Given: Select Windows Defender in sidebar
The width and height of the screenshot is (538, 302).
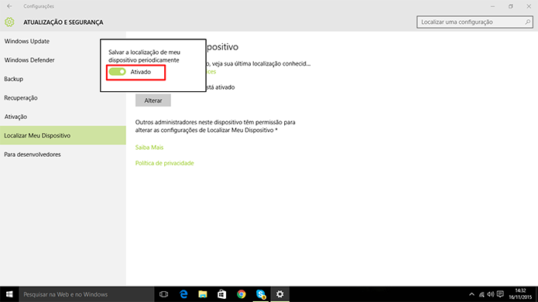Looking at the screenshot, I should [63, 60].
